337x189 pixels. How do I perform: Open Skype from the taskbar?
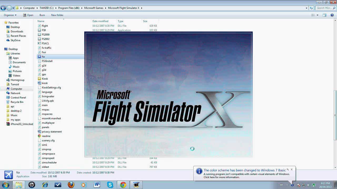(110, 185)
